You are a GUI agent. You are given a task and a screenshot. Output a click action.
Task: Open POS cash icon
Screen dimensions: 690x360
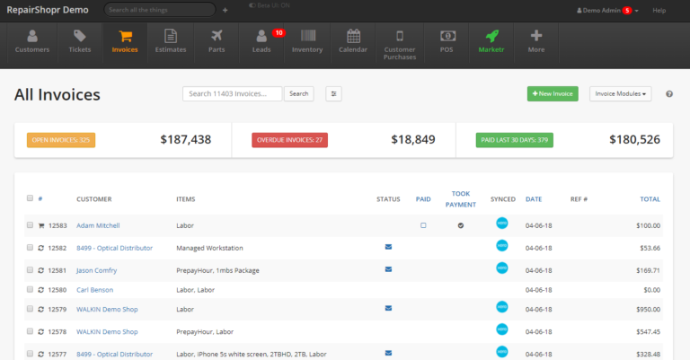click(447, 36)
